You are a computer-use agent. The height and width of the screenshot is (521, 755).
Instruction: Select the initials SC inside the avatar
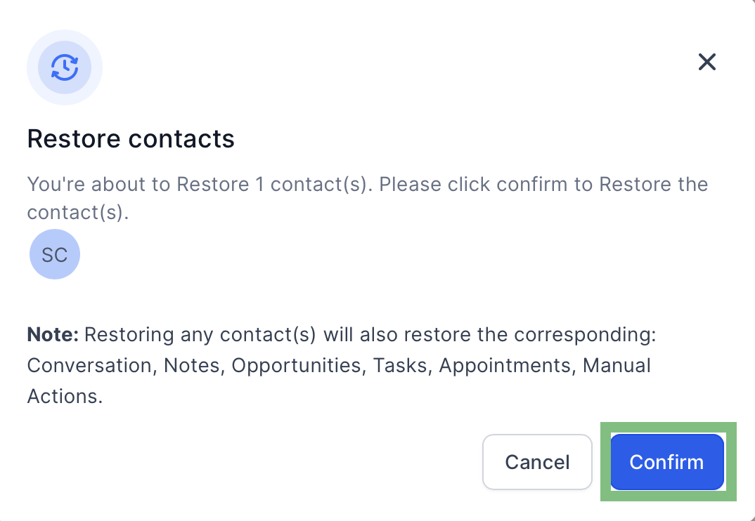[54, 255]
